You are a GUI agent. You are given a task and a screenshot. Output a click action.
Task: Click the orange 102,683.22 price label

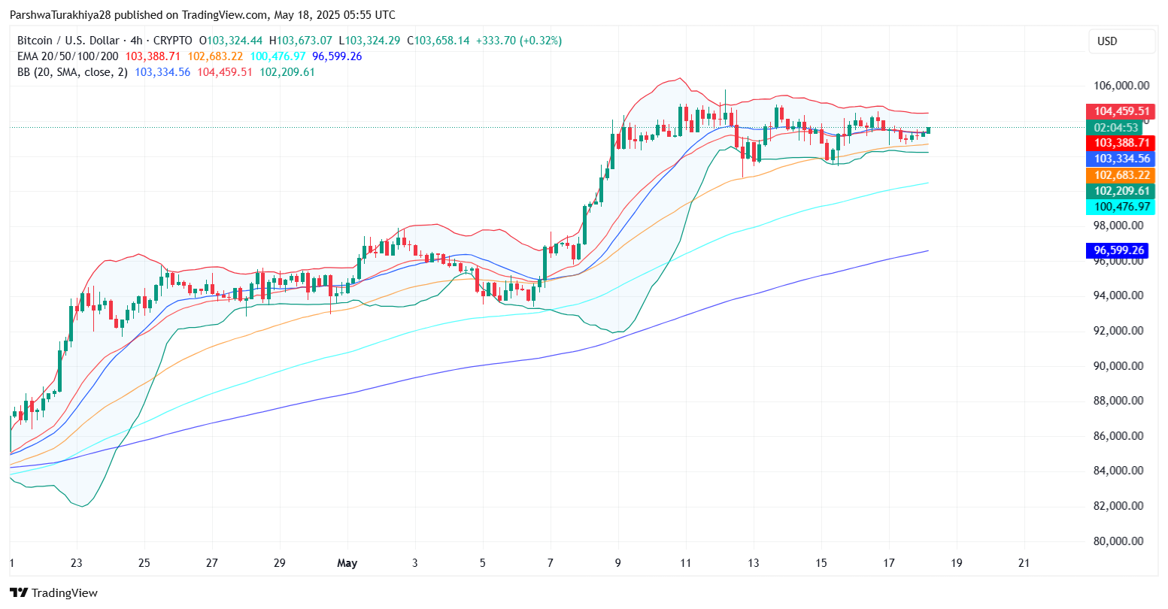coord(1121,175)
